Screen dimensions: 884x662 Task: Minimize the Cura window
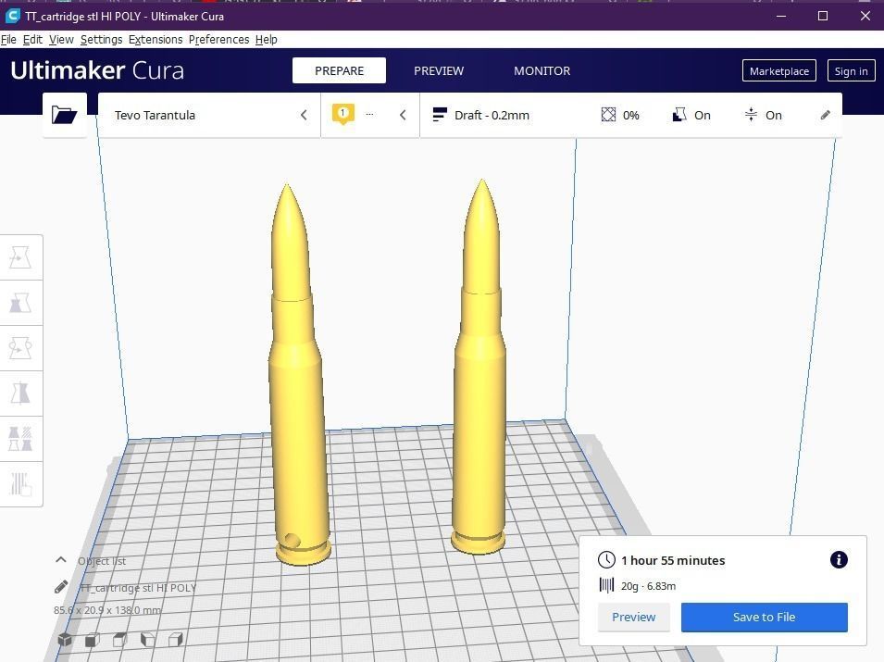point(781,16)
